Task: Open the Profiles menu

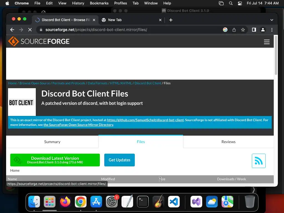Action: coord(120,3)
